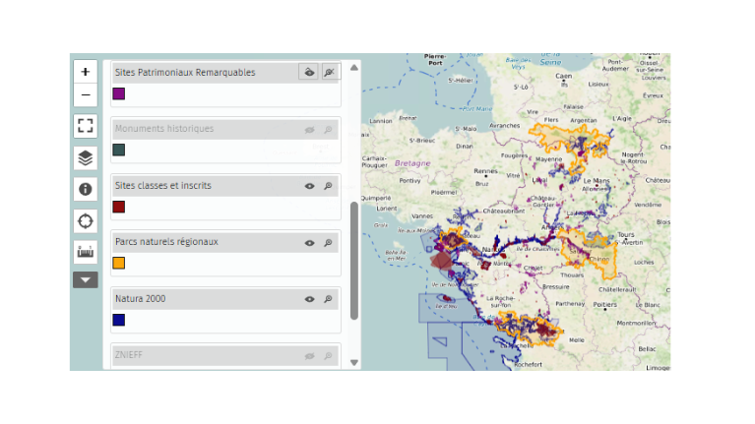Click orange Parcs naturels régionaux swatch
Screen dimensions: 755x424
[119, 263]
